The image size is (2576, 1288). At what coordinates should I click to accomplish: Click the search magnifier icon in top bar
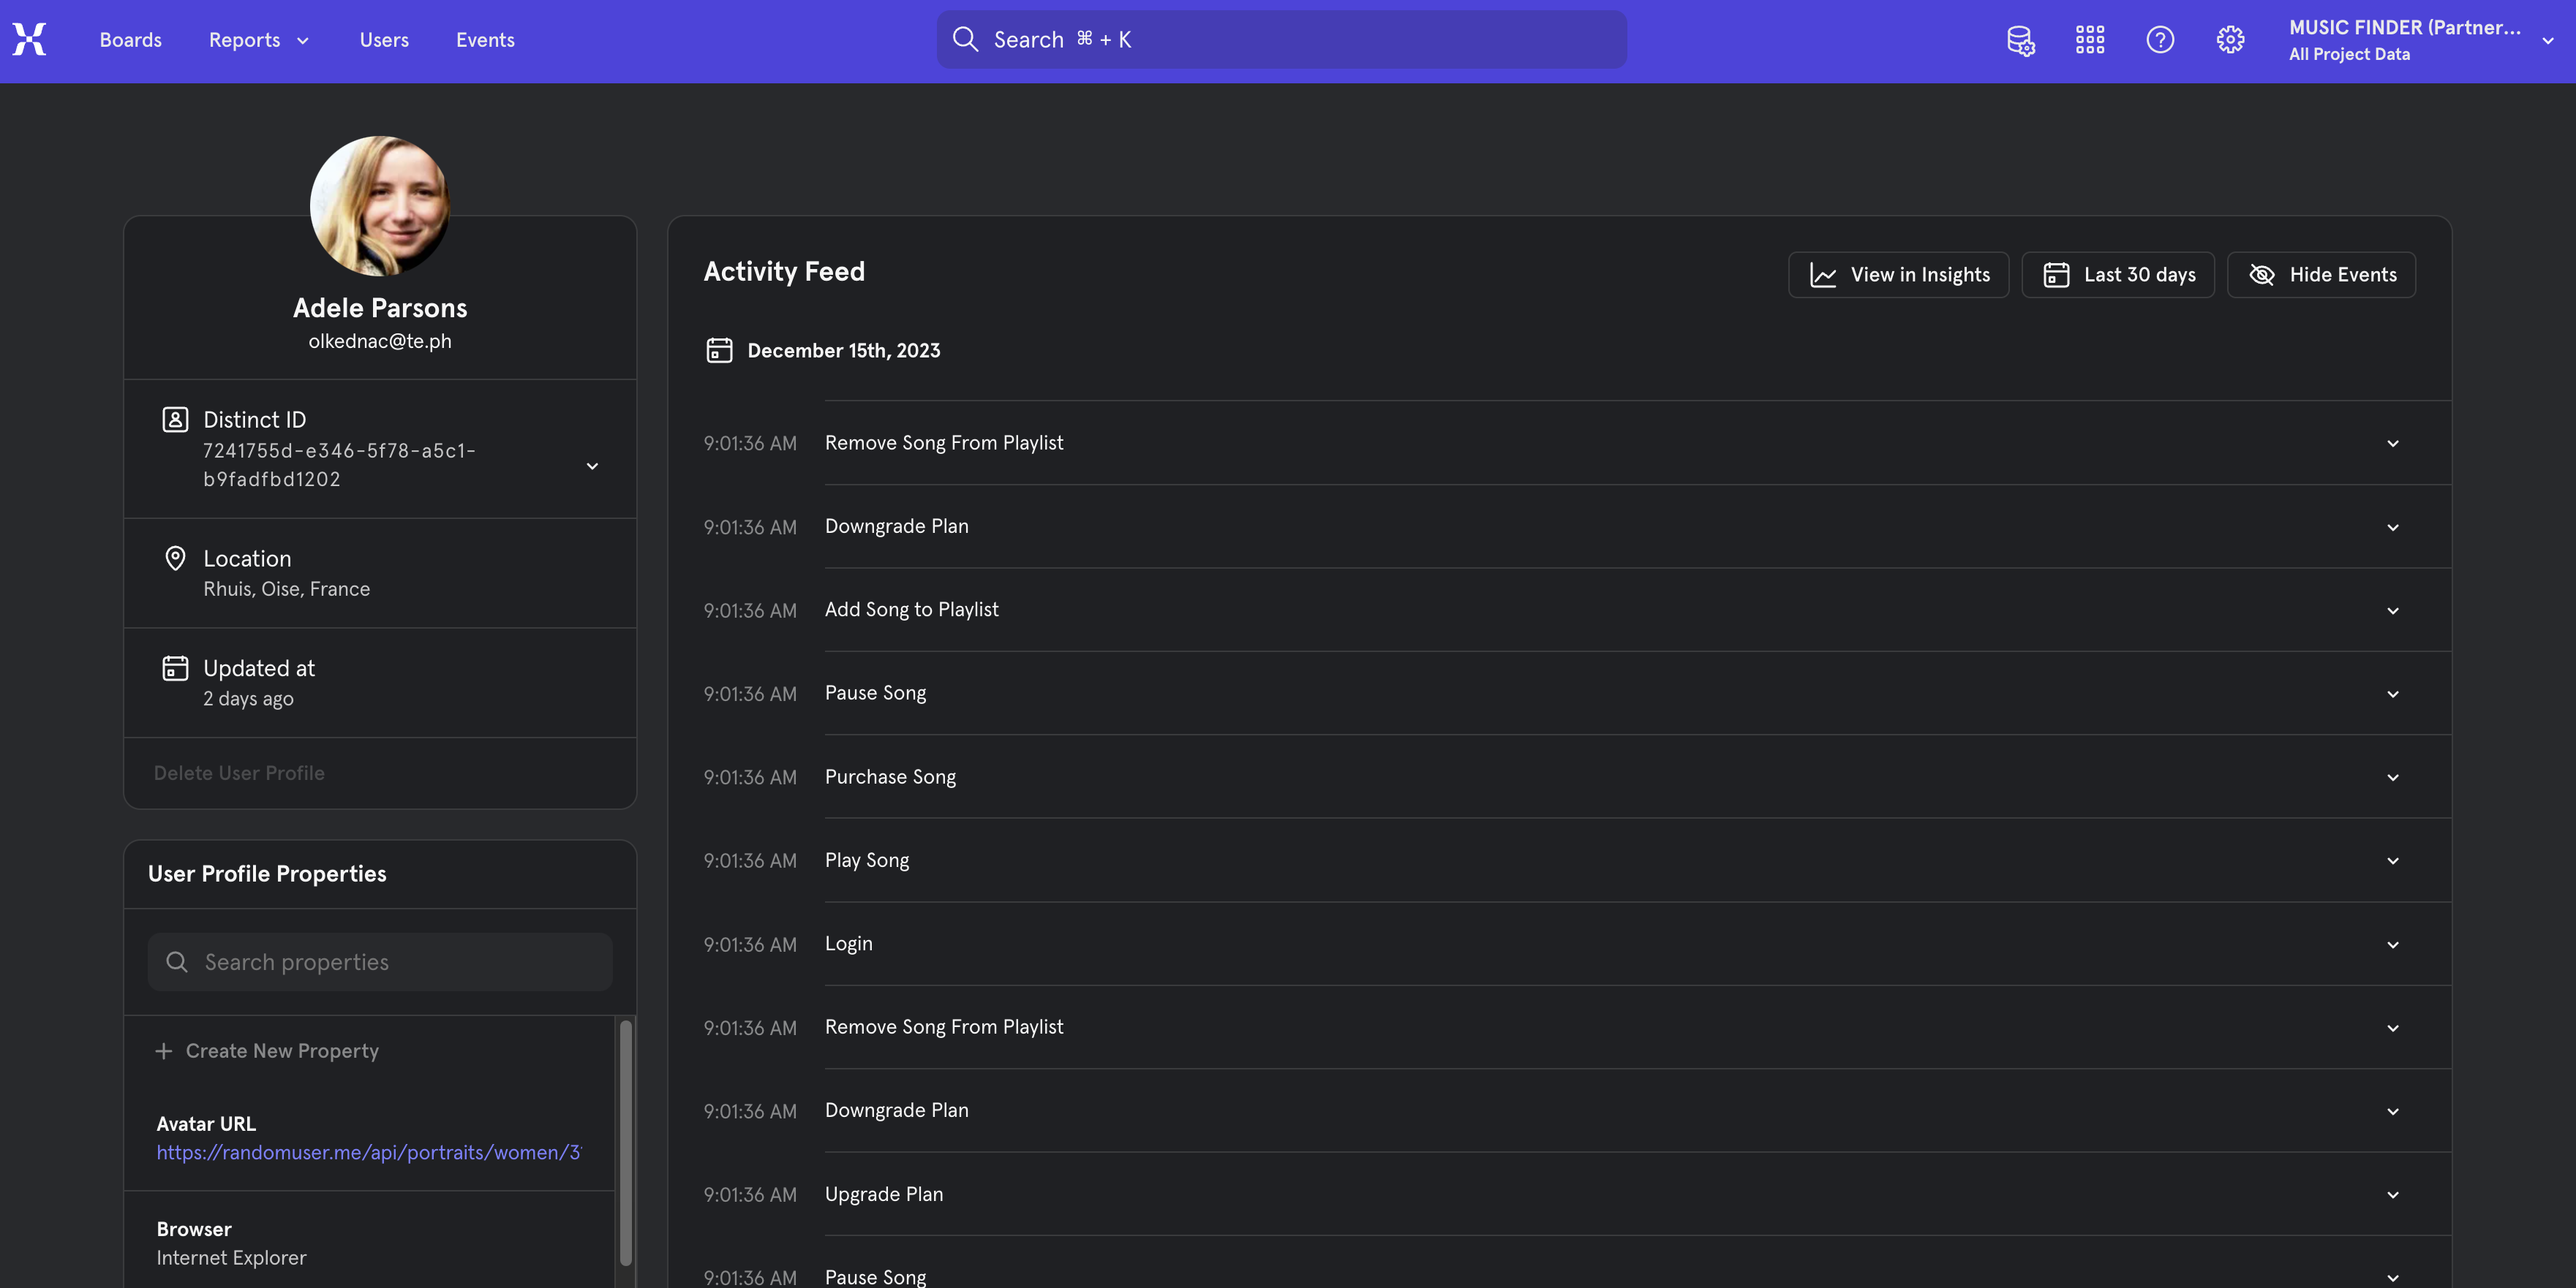click(x=965, y=40)
